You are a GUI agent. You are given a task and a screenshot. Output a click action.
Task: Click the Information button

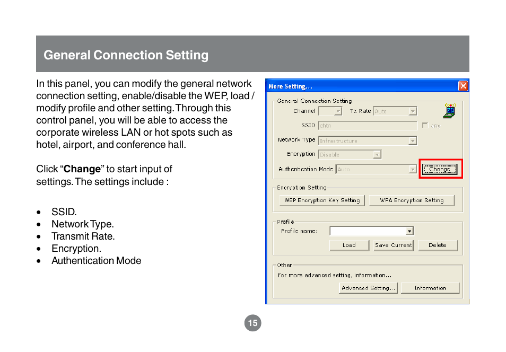click(x=430, y=288)
